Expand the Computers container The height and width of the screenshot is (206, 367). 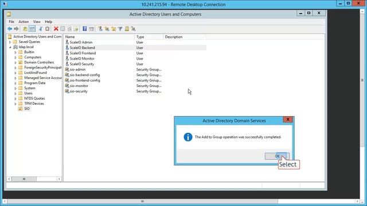15,57
